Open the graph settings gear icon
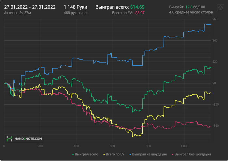 [221, 7]
